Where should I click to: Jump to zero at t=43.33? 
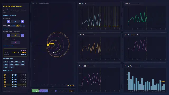point(22,64)
